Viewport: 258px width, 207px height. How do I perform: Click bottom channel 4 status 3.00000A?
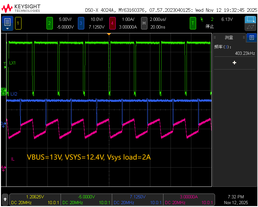tap(189, 197)
